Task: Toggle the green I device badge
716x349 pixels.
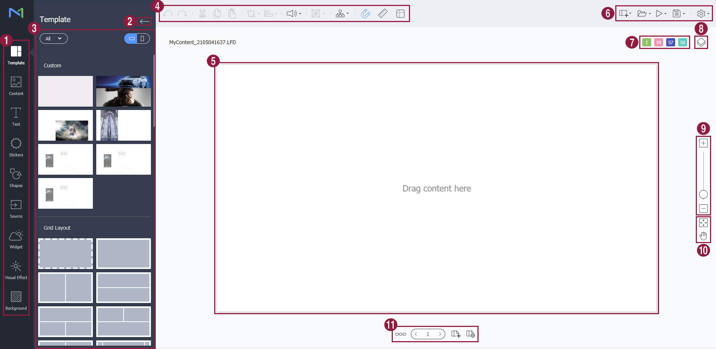Action: (646, 42)
